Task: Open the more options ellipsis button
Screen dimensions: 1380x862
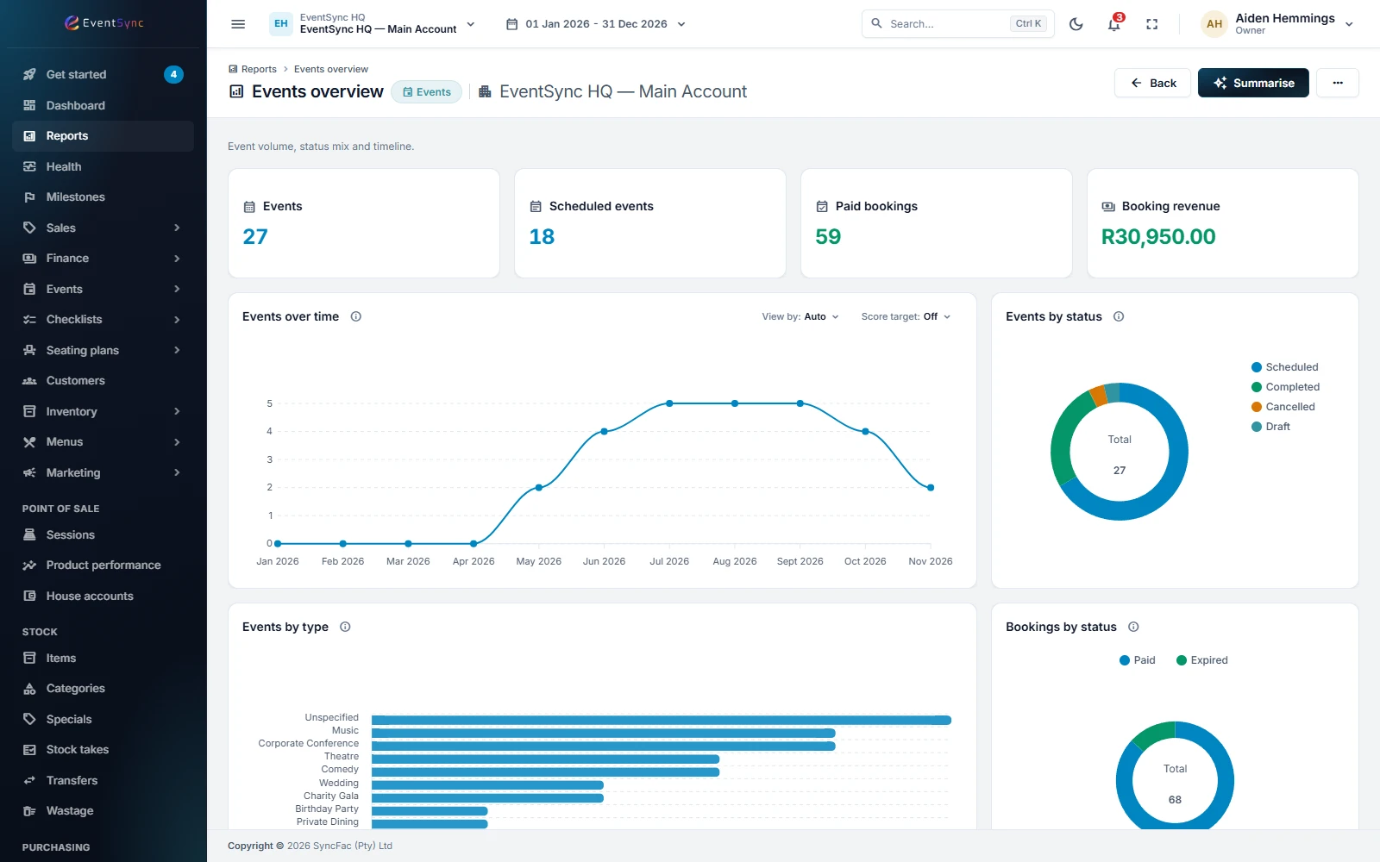Action: tap(1338, 83)
